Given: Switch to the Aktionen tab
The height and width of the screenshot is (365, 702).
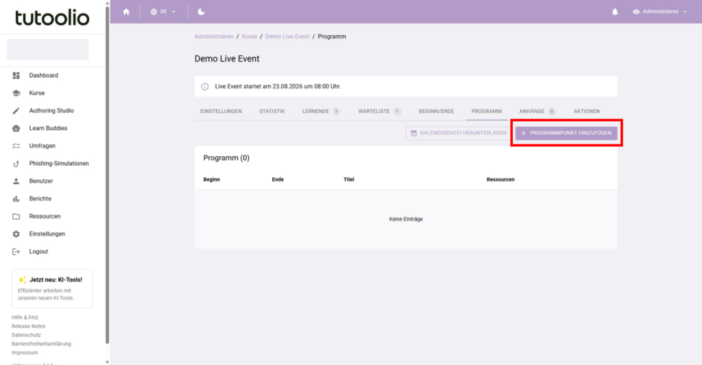Looking at the screenshot, I should tap(587, 112).
